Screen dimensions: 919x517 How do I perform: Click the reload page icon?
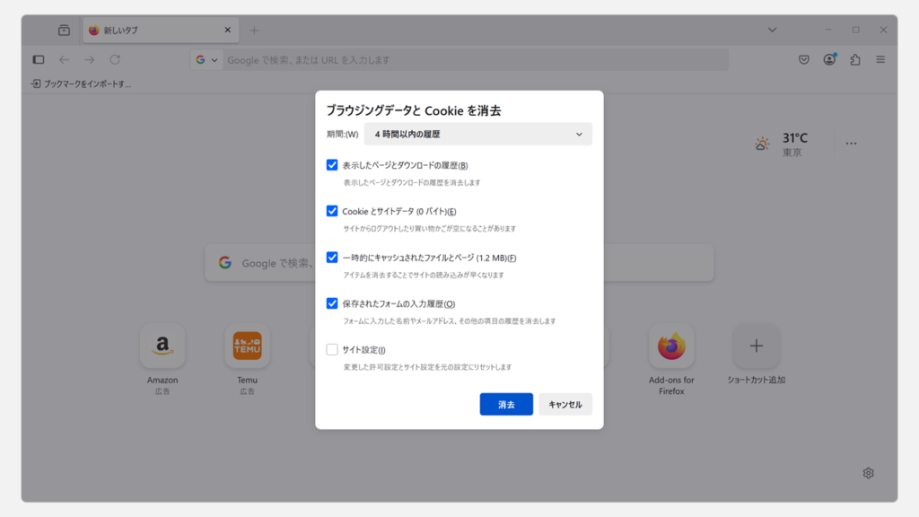pyautogui.click(x=115, y=60)
